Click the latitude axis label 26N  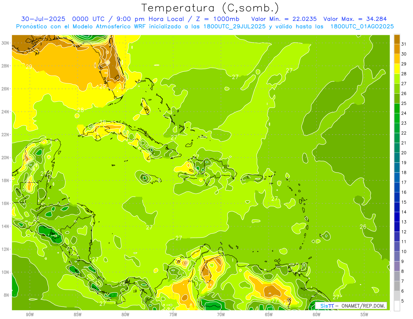(5, 89)
